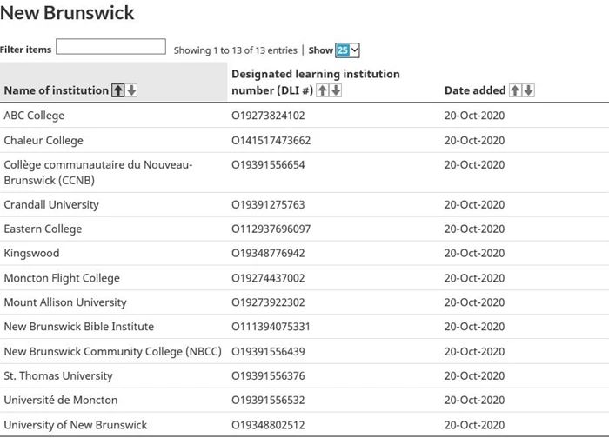This screenshot has height=438, width=609.
Task: Focus the Filter items input field
Action: click(110, 47)
